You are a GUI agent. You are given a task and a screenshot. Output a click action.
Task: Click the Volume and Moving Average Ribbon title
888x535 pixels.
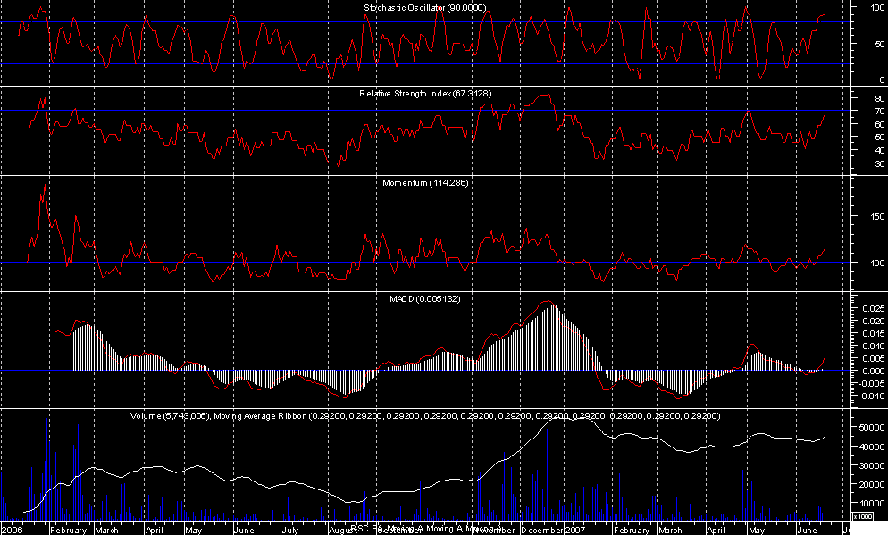tap(425, 416)
